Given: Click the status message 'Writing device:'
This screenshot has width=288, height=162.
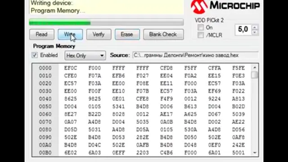Looking at the screenshot, I should [x=52, y=3].
